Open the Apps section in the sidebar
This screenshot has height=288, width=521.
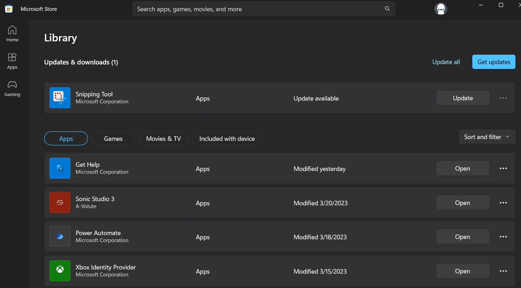point(12,61)
